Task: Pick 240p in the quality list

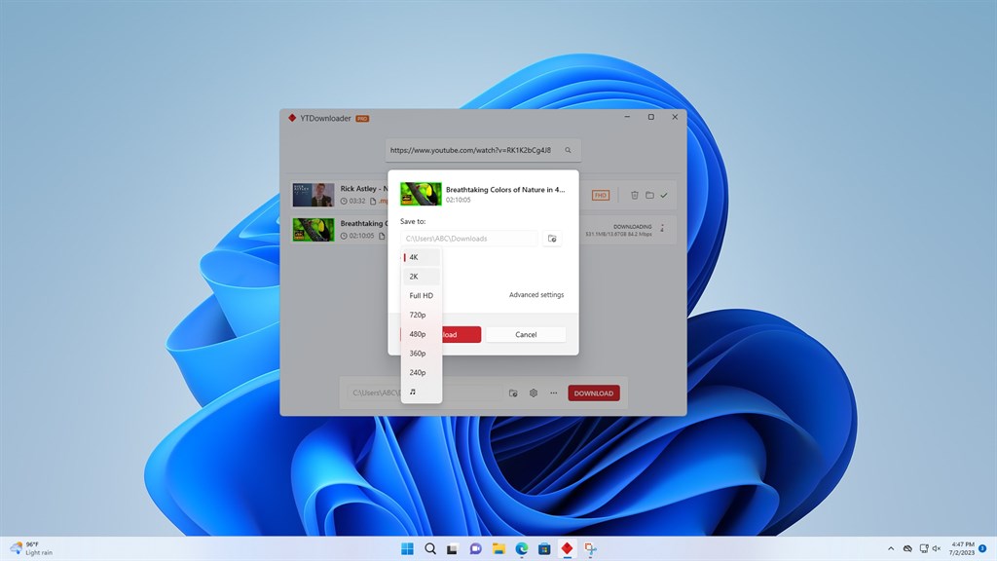Action: pyautogui.click(x=421, y=372)
